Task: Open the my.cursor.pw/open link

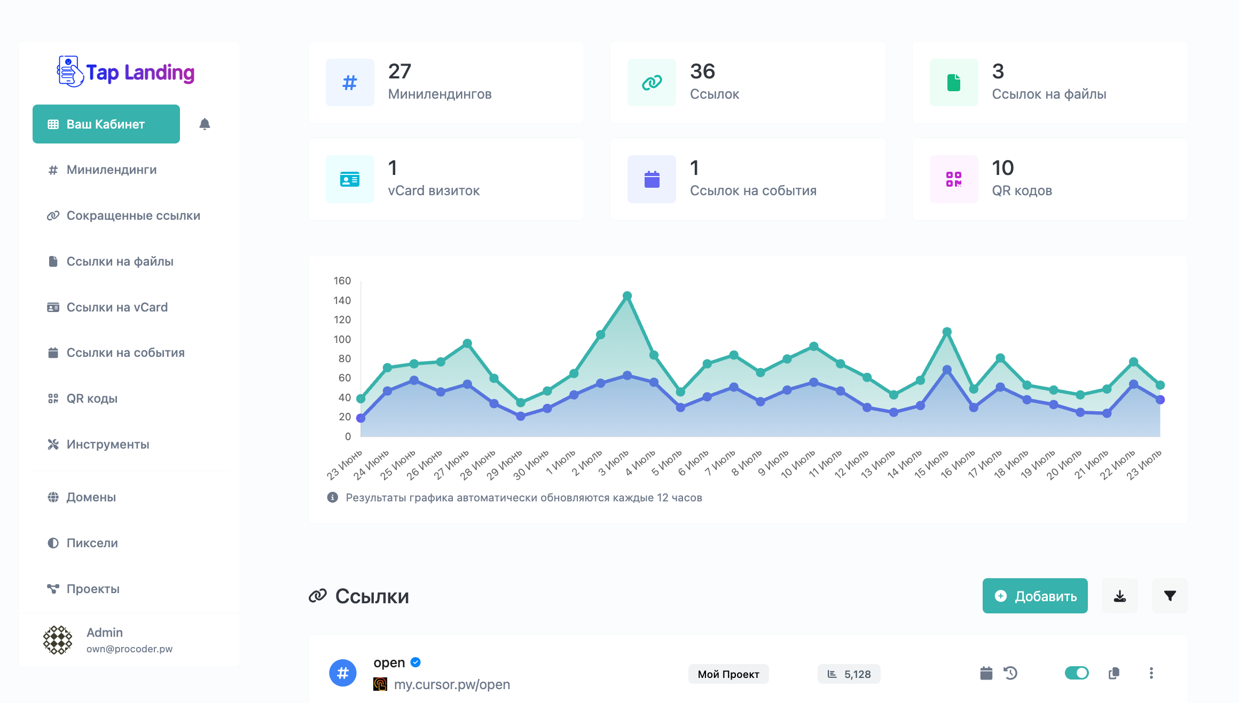Action: coord(451,684)
